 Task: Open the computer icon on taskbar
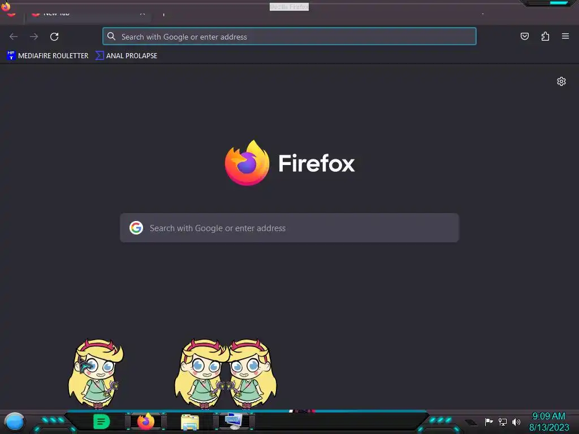[234, 421]
